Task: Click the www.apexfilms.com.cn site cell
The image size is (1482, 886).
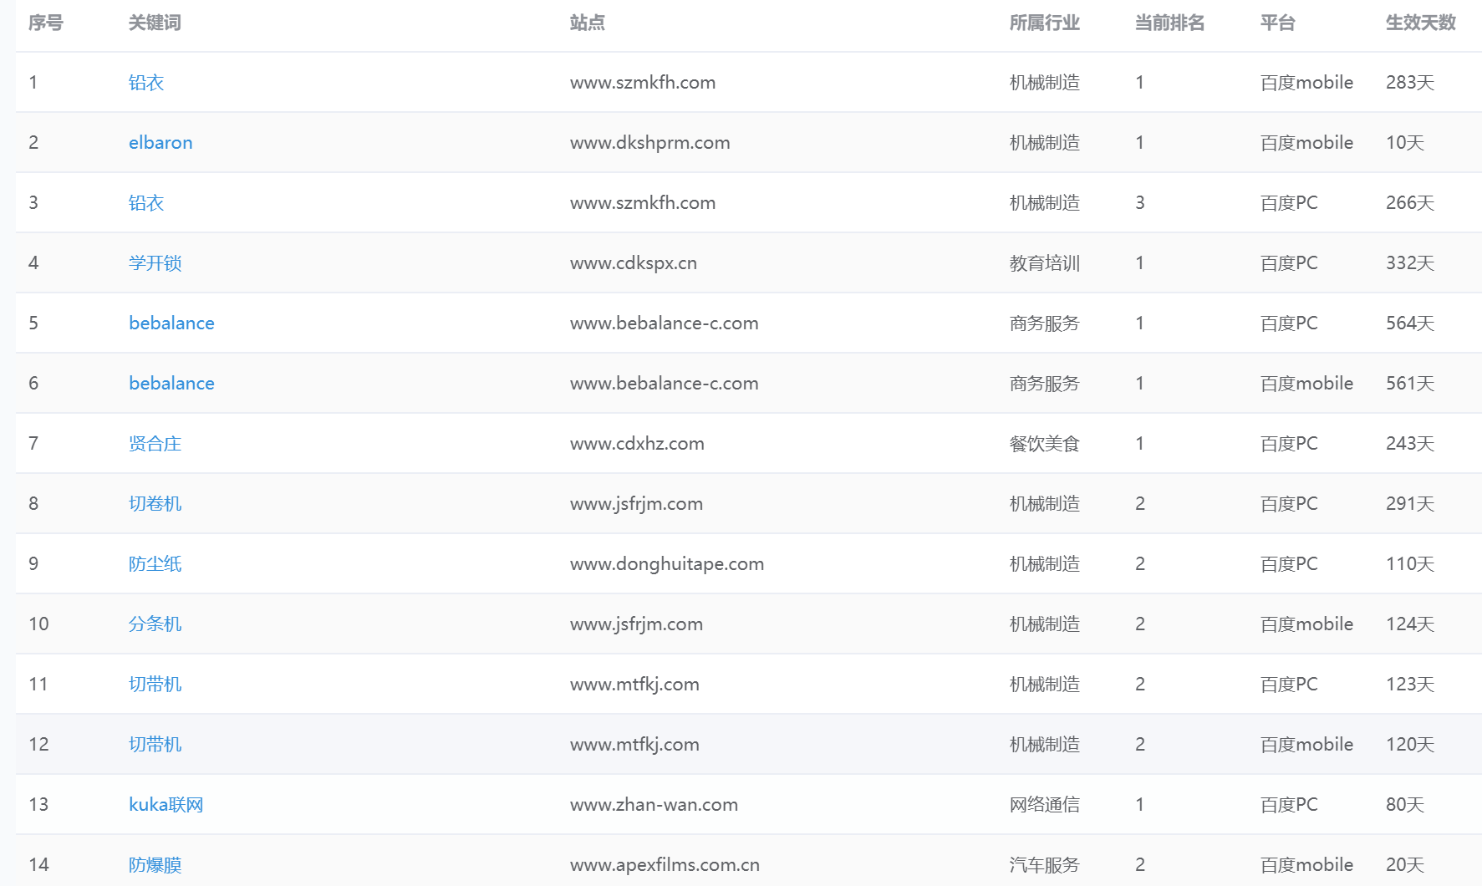Action: [665, 865]
